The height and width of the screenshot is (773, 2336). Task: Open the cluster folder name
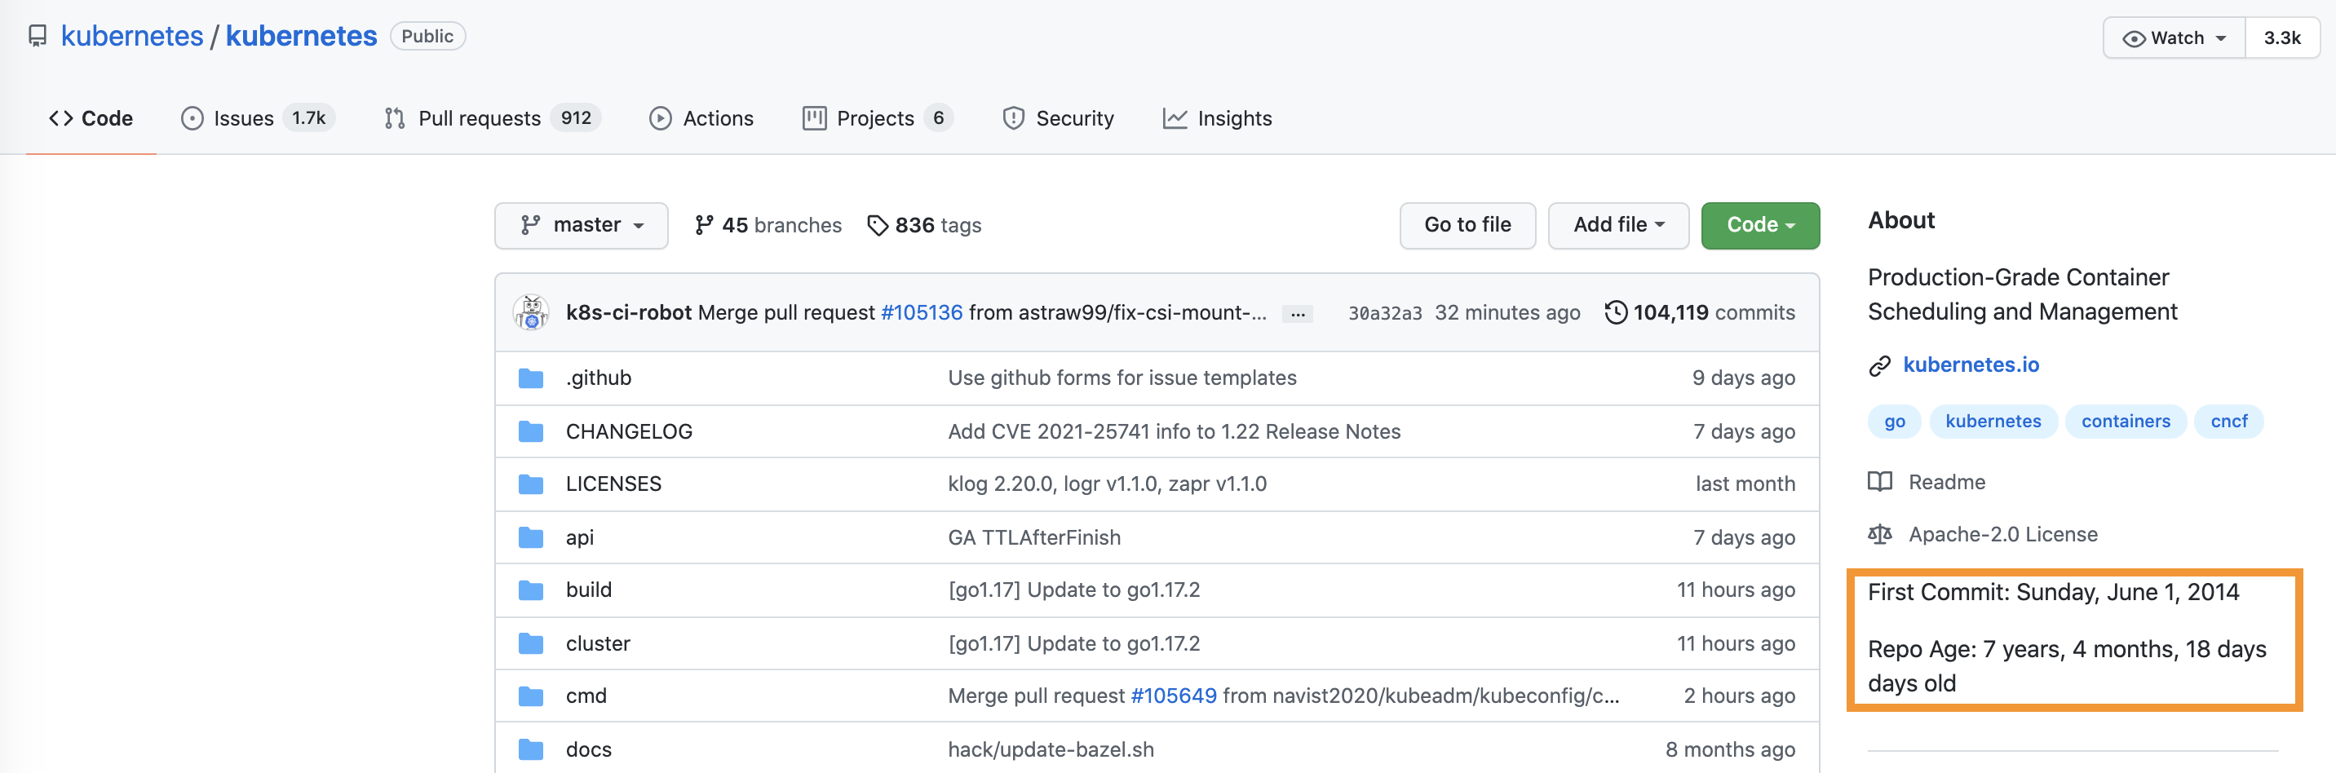pyautogui.click(x=598, y=643)
